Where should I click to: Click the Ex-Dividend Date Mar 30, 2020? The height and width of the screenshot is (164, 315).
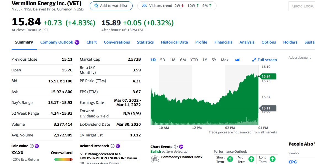(x=129, y=124)
